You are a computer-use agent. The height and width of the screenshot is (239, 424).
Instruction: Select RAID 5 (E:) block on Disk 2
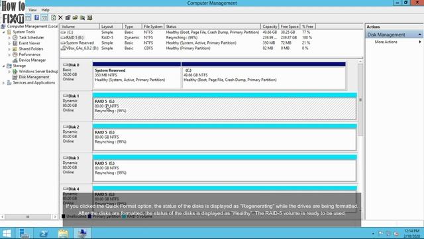(x=225, y=137)
